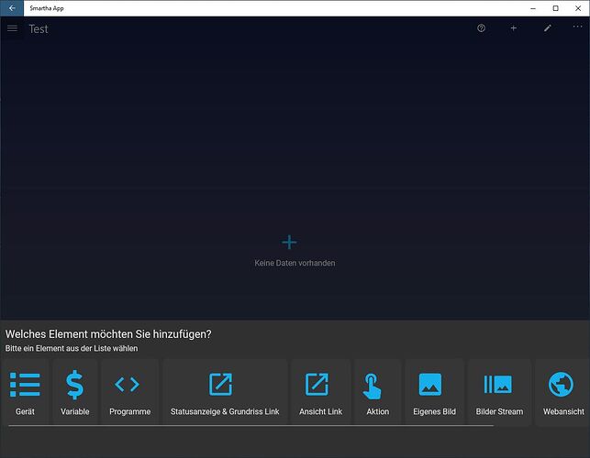Viewport: 590px width, 458px height.
Task: Click the Test page title
Action: [39, 28]
